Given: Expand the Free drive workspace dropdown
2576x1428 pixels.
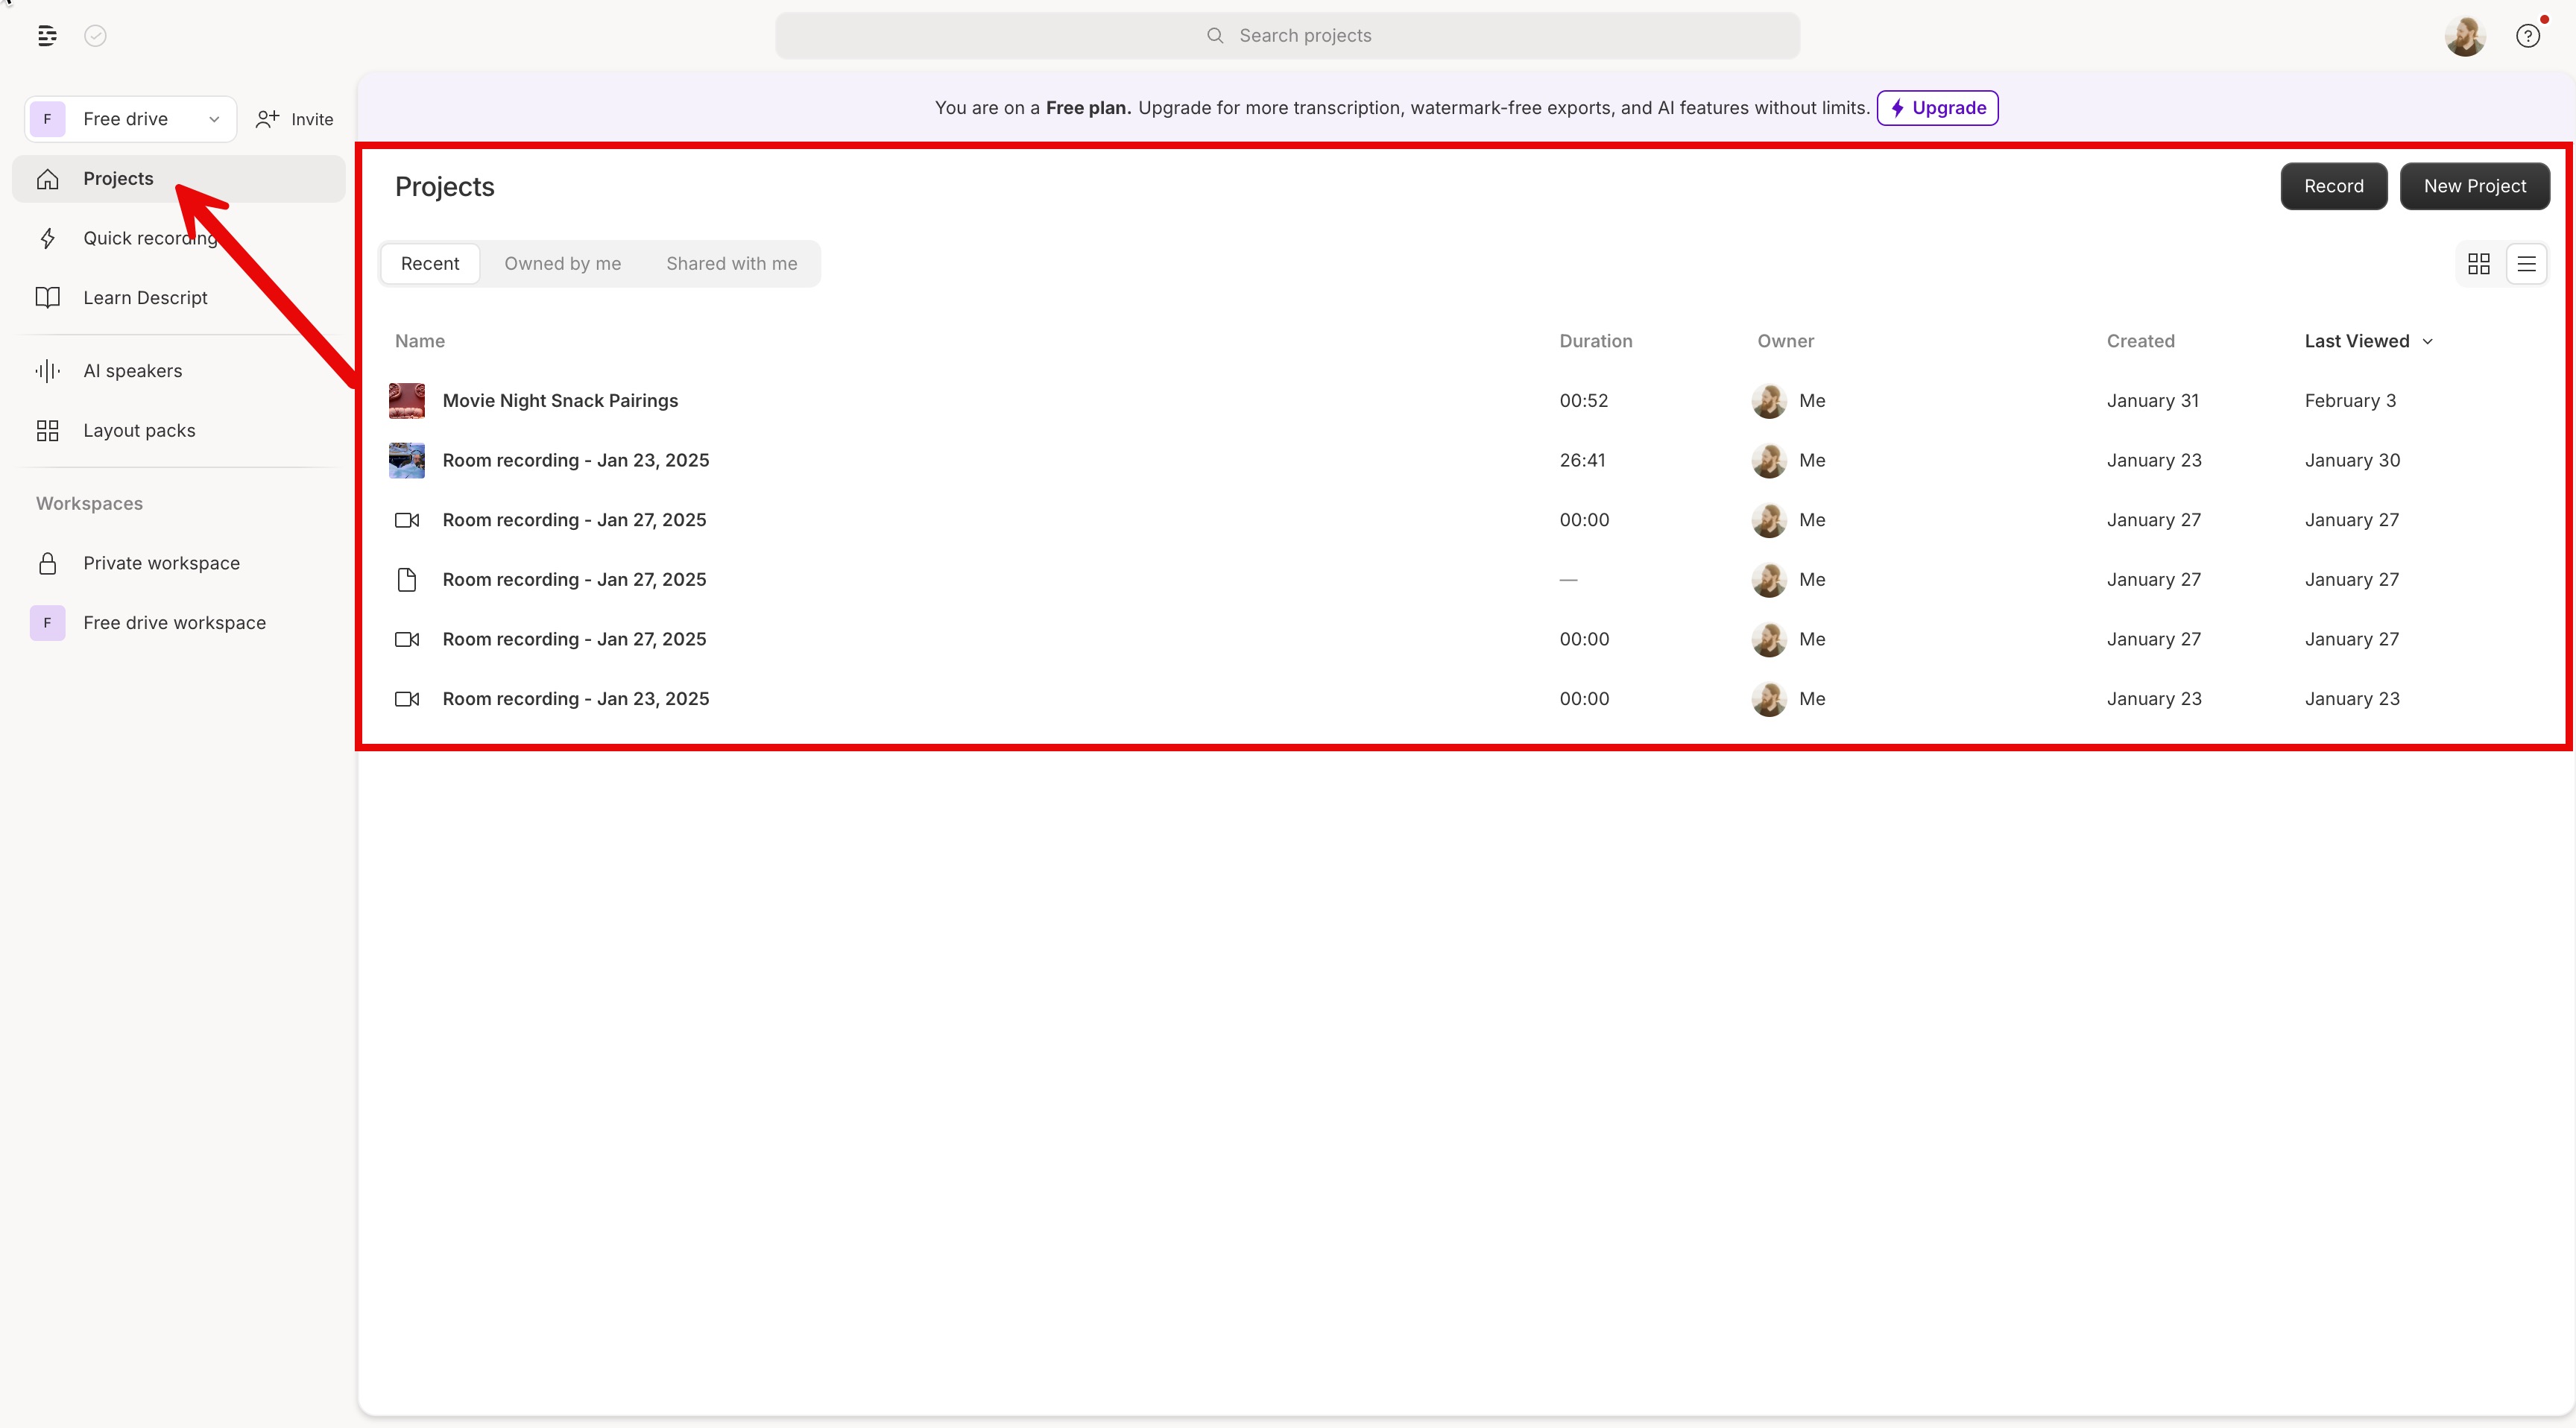Looking at the screenshot, I should pos(214,119).
